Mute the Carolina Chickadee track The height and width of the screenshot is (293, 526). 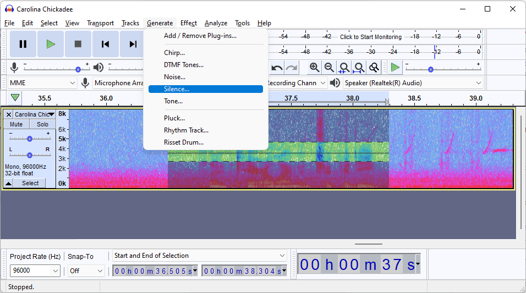[16, 124]
